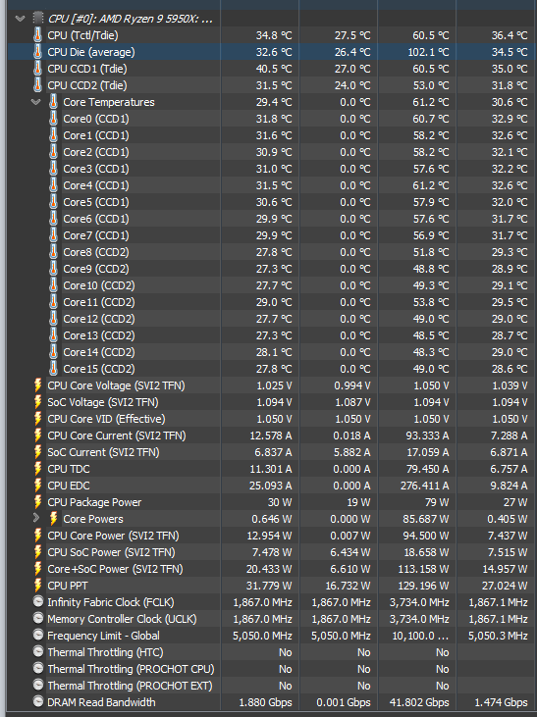The height and width of the screenshot is (717, 537).
Task: Click lightning icon of Core Powers
Action: pyautogui.click(x=54, y=519)
